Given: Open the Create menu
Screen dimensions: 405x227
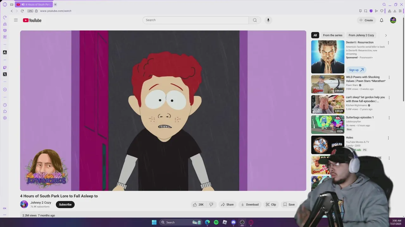Looking at the screenshot, I should tap(366, 20).
